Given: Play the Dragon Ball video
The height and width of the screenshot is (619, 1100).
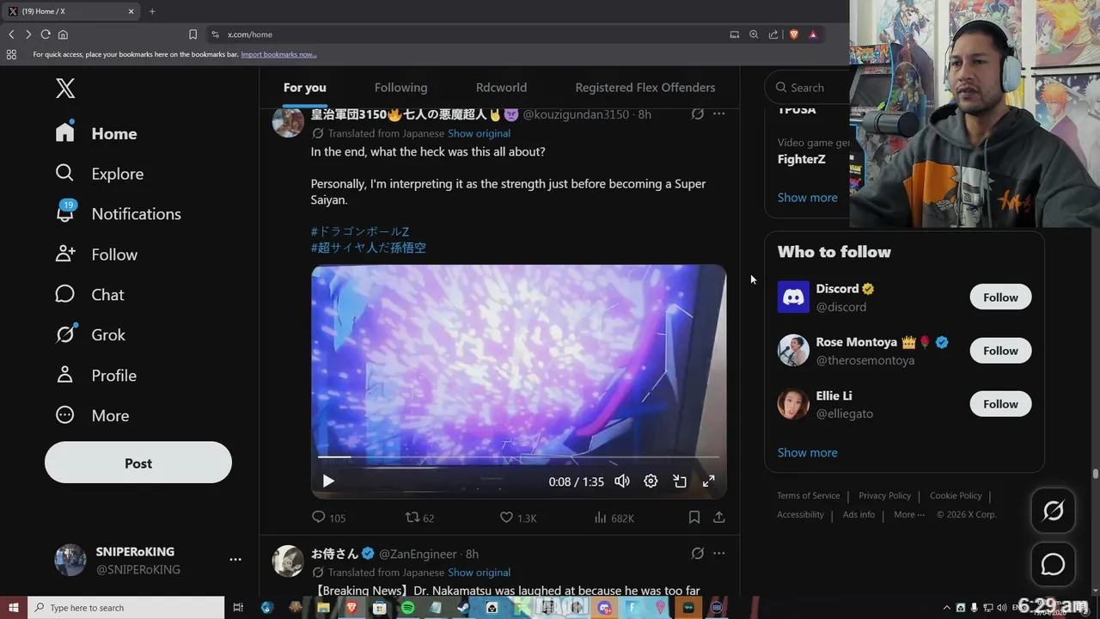Looking at the screenshot, I should [328, 481].
